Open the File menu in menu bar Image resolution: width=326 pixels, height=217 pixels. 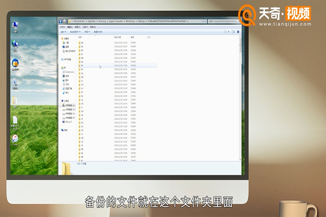(62, 27)
